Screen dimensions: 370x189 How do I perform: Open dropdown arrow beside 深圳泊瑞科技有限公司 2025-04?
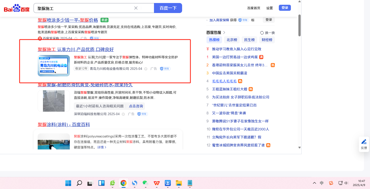tap(123, 114)
